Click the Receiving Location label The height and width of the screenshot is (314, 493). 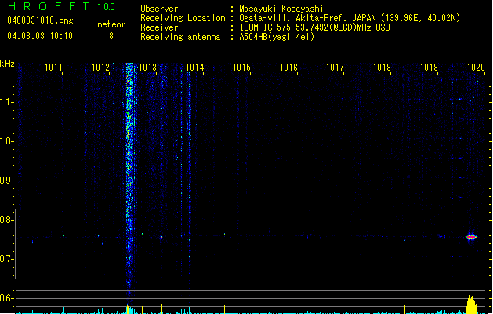click(x=183, y=18)
